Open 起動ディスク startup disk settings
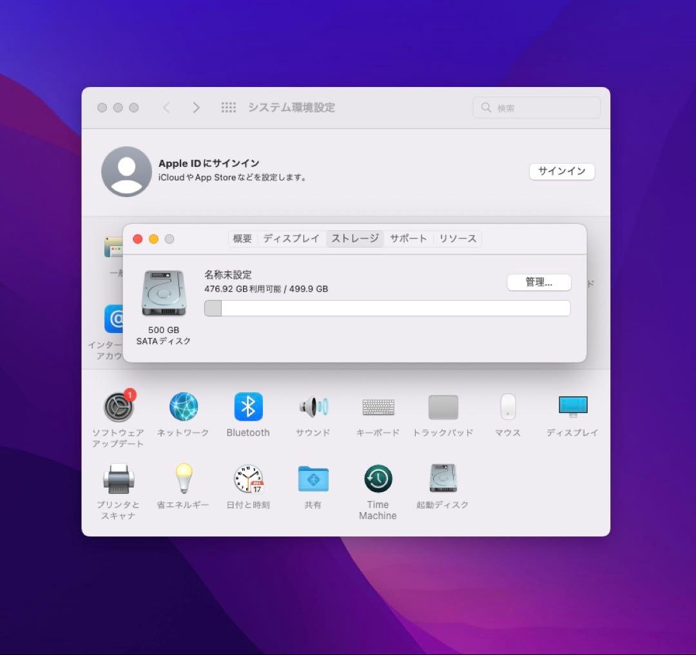 (443, 480)
